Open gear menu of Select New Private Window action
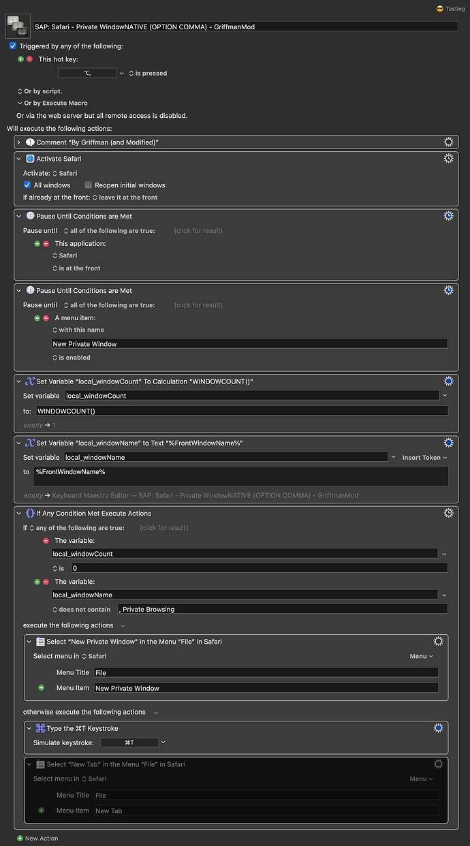The height and width of the screenshot is (846, 470). (x=439, y=641)
